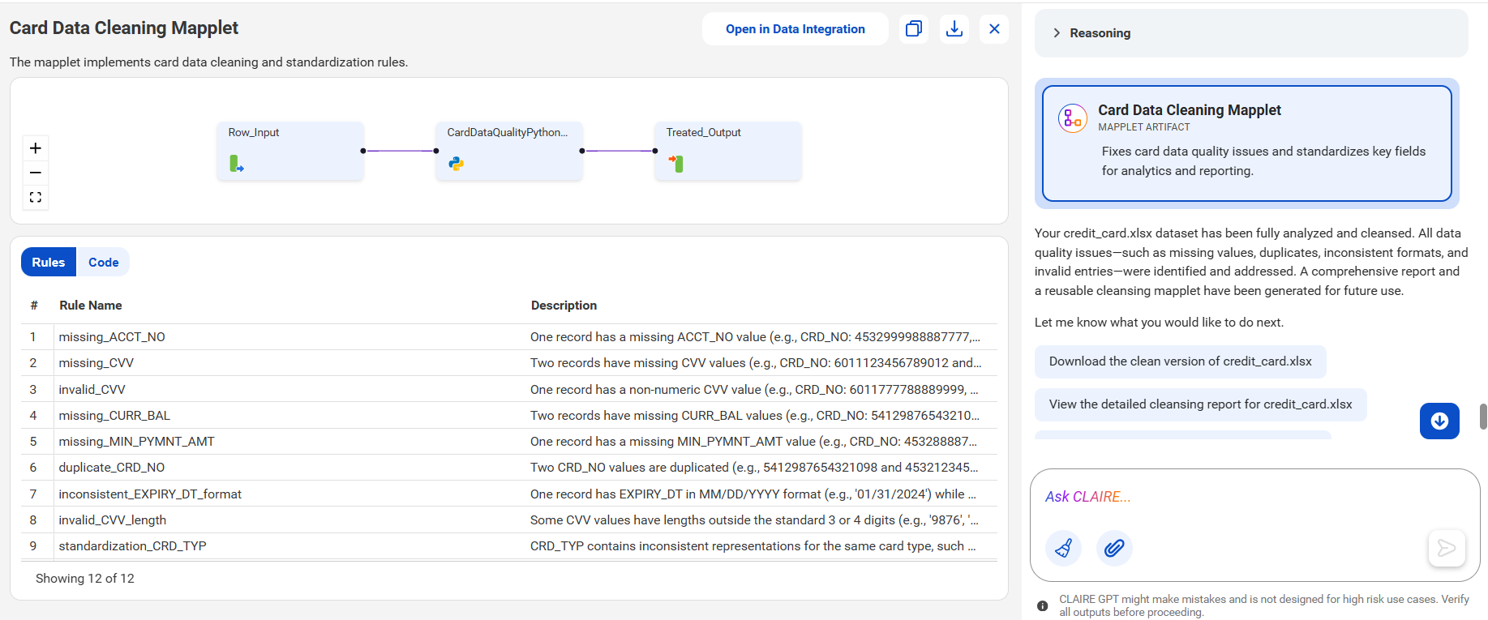
Task: Expand the Reasoning section
Action: tap(1251, 33)
